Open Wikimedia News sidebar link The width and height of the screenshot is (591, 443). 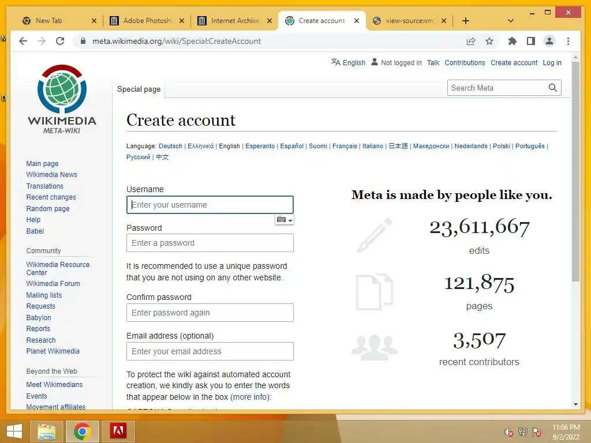pyautogui.click(x=51, y=174)
